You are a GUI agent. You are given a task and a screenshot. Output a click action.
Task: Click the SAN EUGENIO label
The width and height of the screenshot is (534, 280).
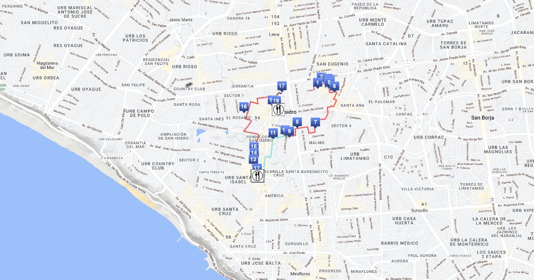333,64
